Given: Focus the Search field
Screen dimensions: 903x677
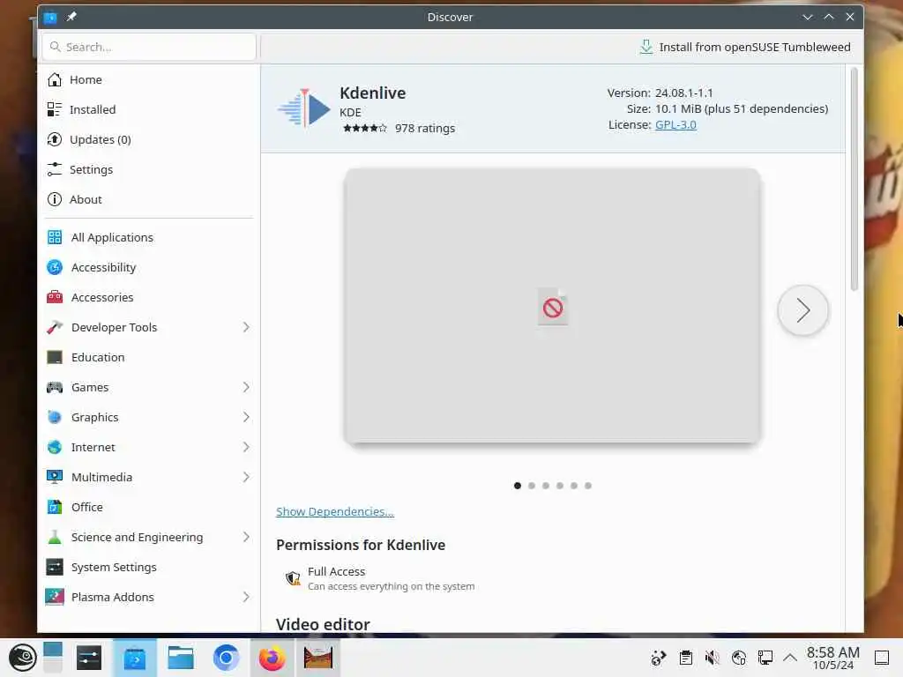Looking at the screenshot, I should [x=148, y=48].
